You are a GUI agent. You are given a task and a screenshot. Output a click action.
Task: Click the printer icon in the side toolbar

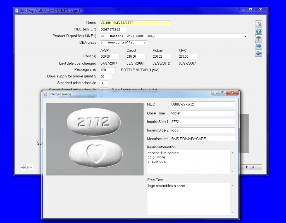point(259,24)
